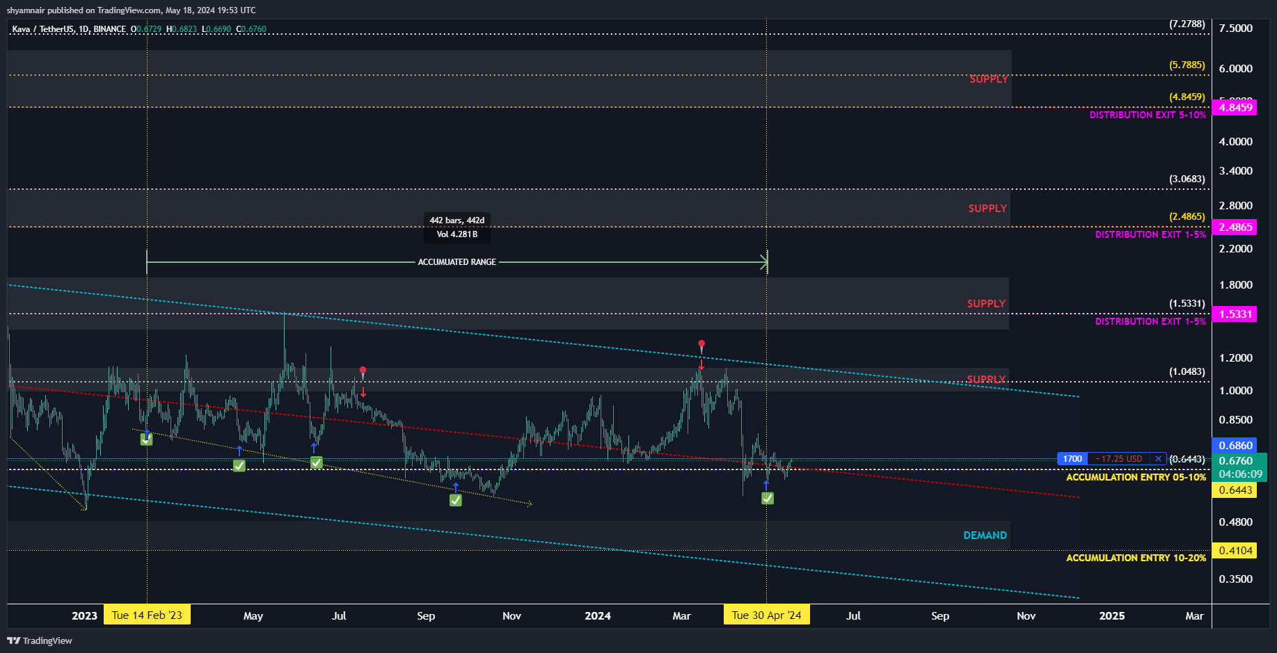Select the 'ACCUMULATION ENTRY 10-20%' label
1277x653 pixels.
click(x=1136, y=558)
